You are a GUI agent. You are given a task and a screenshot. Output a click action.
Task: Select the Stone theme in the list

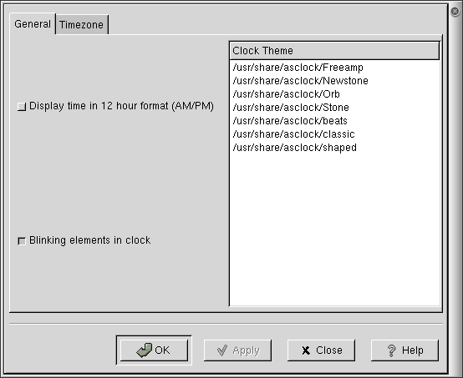coord(334,108)
